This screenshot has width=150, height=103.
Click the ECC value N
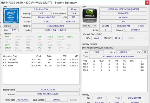click(145, 52)
